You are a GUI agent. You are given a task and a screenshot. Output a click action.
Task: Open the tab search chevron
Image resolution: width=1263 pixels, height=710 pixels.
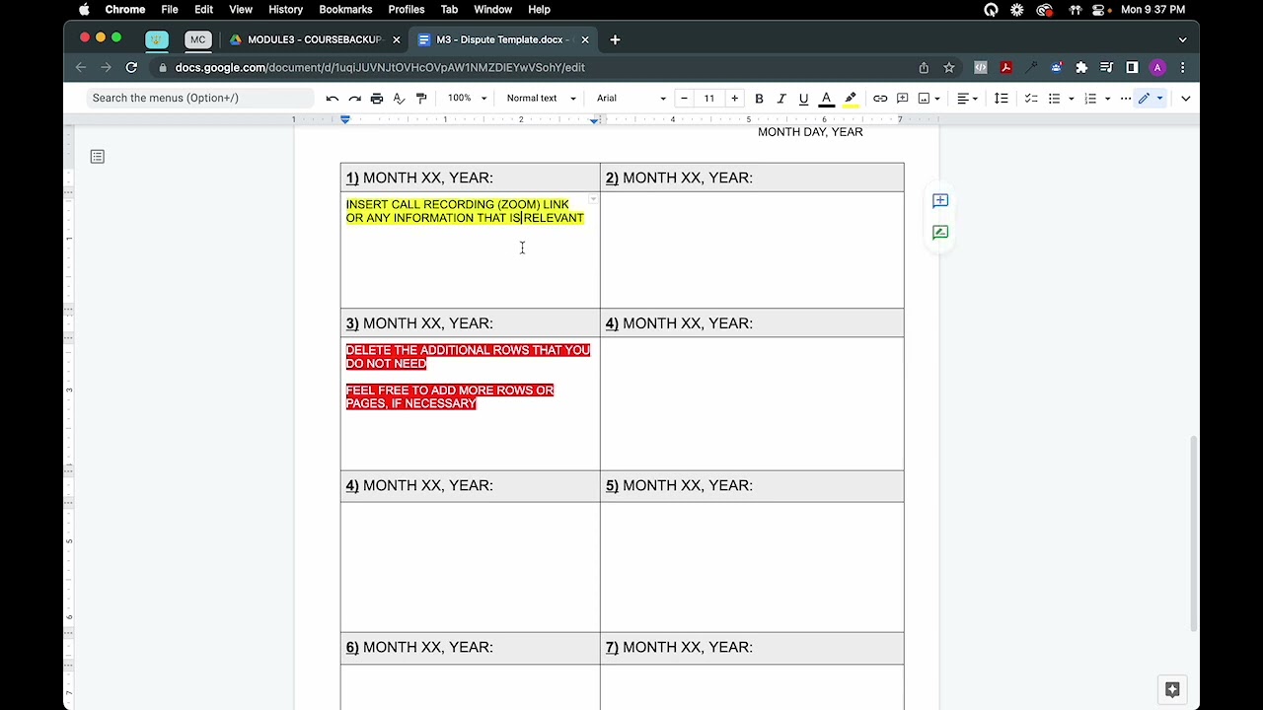(1182, 39)
